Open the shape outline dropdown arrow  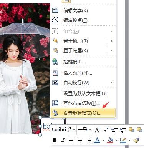point(129,140)
